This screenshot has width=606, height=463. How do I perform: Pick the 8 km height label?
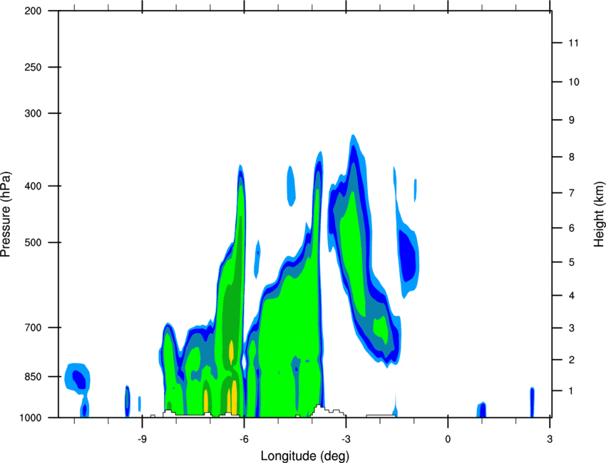[572, 157]
